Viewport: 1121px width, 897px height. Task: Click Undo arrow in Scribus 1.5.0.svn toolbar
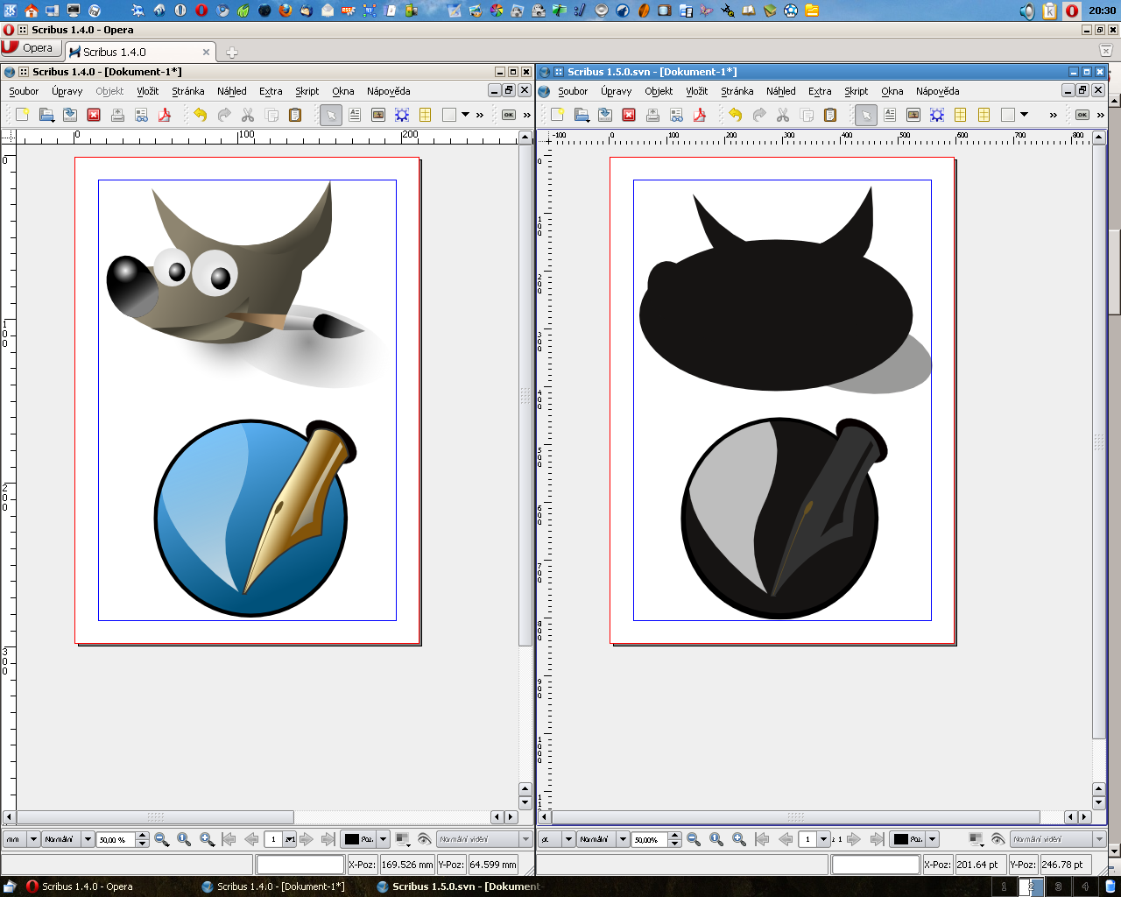[736, 115]
